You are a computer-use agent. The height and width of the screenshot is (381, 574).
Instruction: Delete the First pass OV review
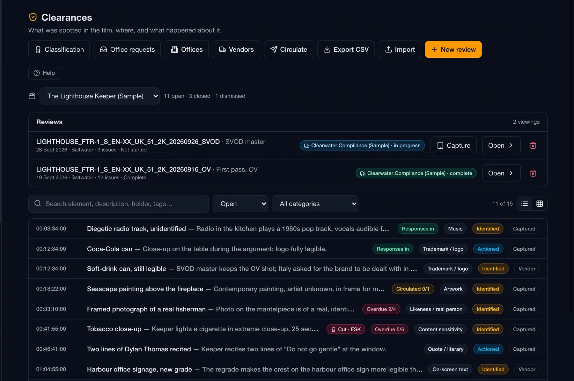533,173
